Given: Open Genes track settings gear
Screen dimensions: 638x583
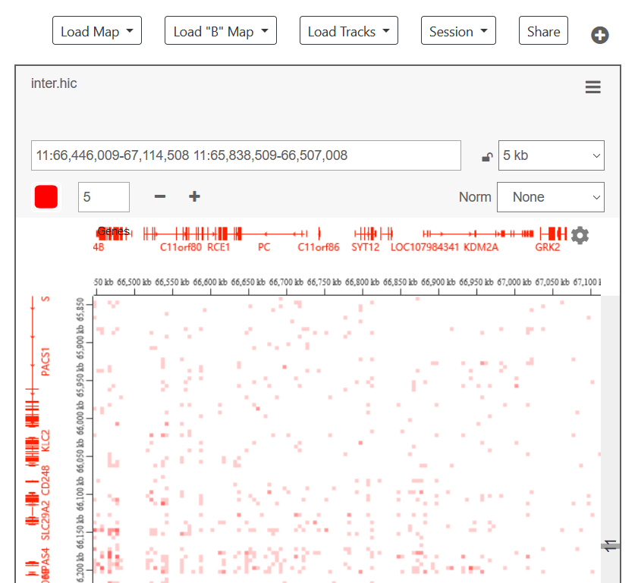Looking at the screenshot, I should pyautogui.click(x=580, y=235).
